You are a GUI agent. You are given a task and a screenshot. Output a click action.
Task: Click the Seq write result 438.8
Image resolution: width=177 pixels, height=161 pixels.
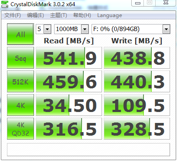tap(137, 58)
